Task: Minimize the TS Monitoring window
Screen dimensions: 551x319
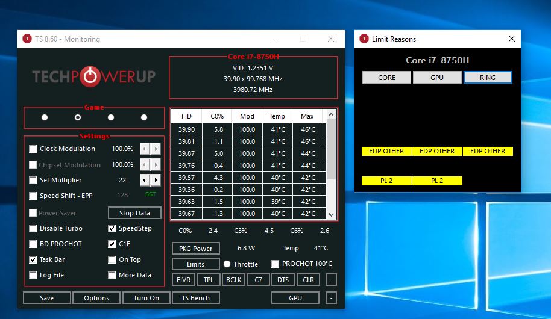Action: [276, 39]
